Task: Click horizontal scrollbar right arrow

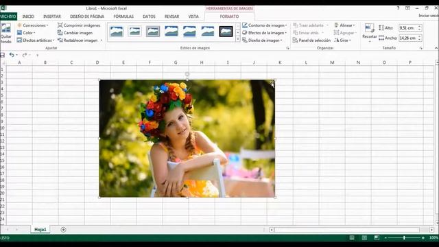Action: pos(431,230)
